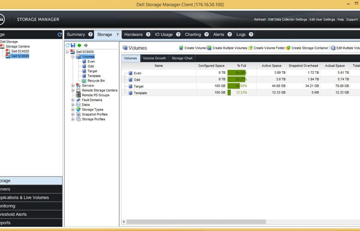
Task: Click Odd row percent full bar
Action: (236, 79)
